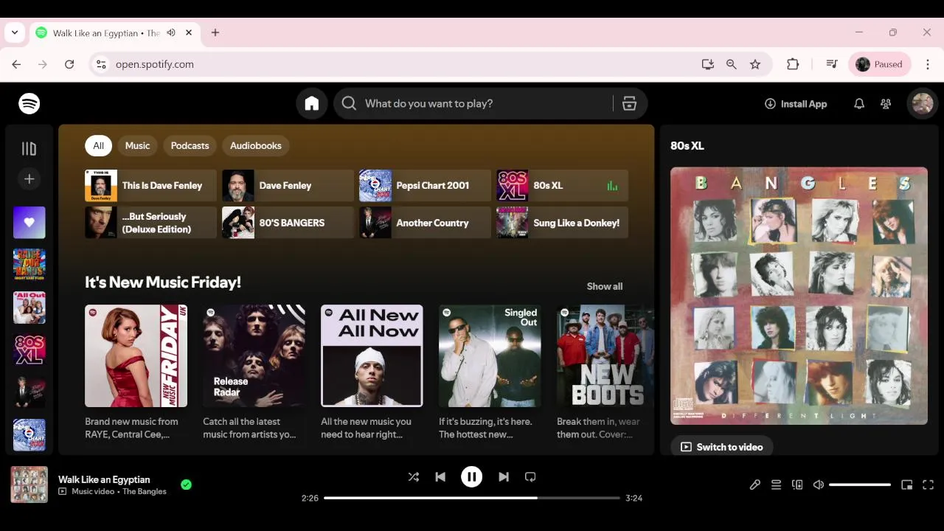Open the Browse icon in search bar
The width and height of the screenshot is (944, 531).
click(x=629, y=104)
